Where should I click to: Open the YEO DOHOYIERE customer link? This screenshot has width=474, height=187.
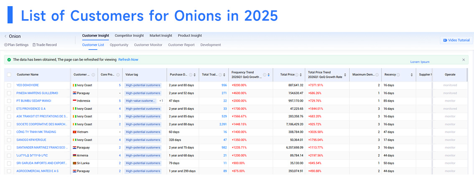28,85
